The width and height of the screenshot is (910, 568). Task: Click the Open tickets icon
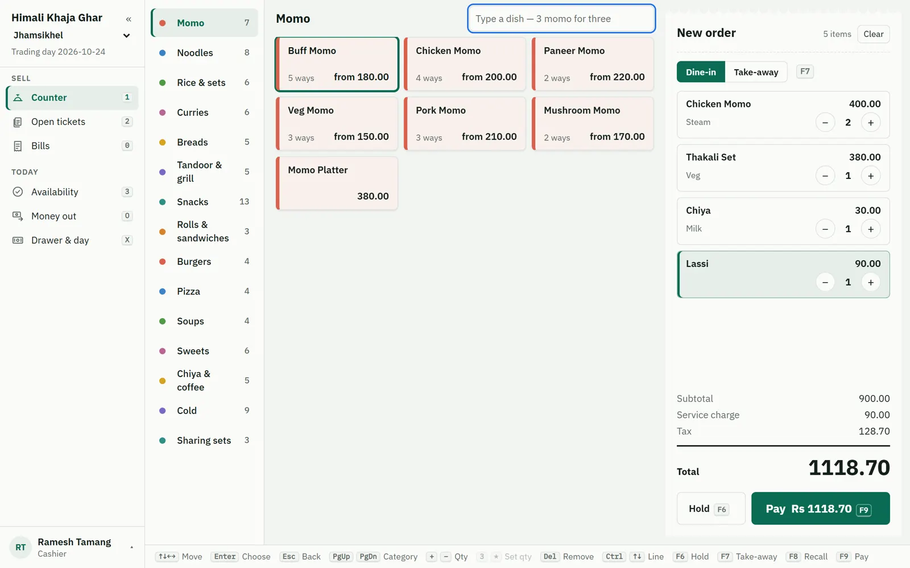tap(18, 122)
